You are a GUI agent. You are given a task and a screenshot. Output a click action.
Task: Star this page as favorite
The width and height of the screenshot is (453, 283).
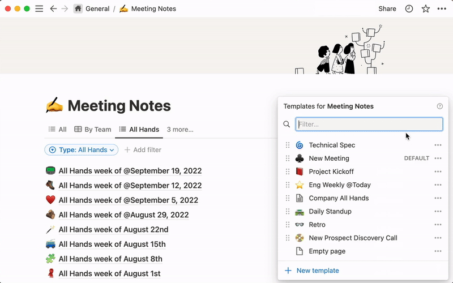point(426,8)
